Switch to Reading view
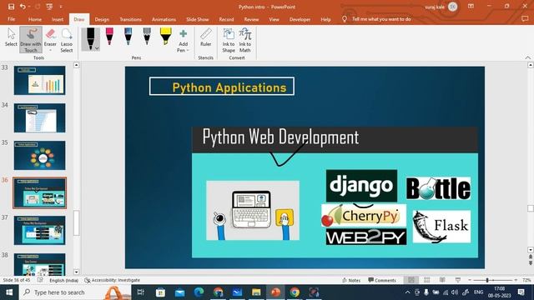The width and height of the screenshot is (534, 300). point(442,280)
